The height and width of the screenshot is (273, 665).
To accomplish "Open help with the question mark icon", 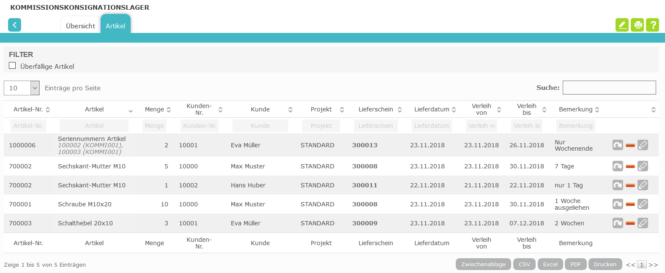I will point(652,25).
